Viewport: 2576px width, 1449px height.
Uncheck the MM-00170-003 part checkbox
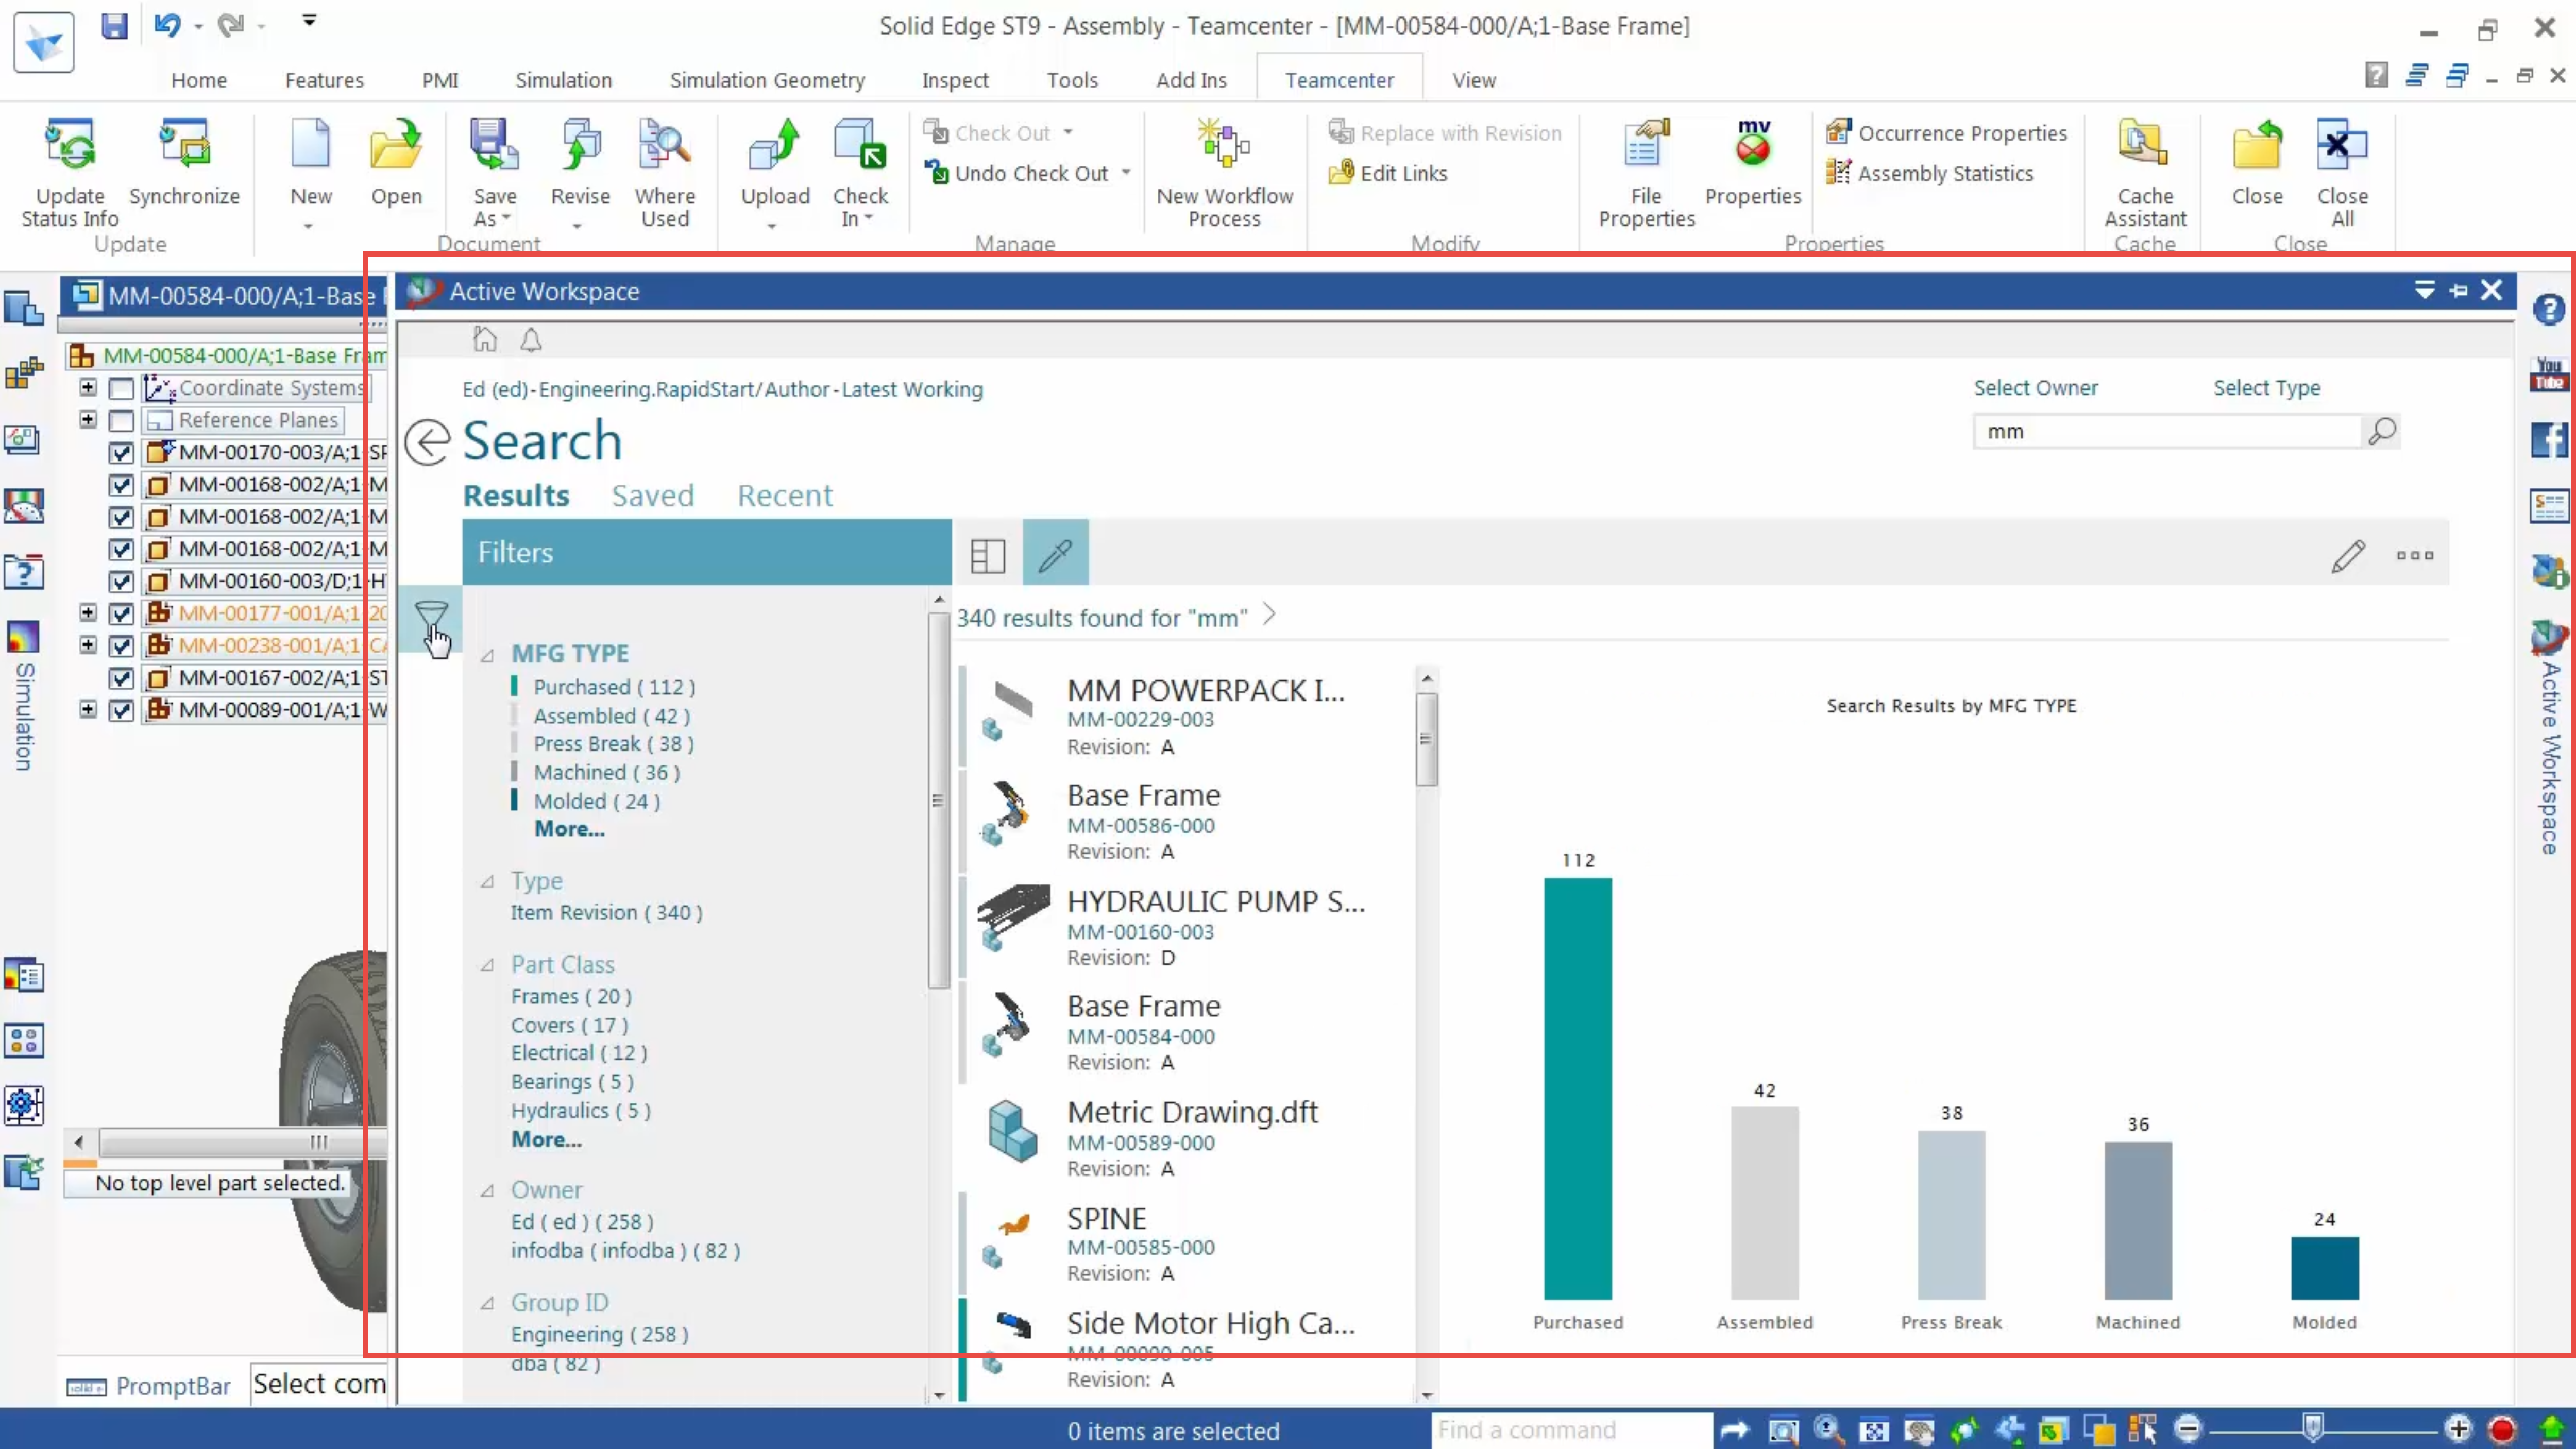tap(121, 452)
